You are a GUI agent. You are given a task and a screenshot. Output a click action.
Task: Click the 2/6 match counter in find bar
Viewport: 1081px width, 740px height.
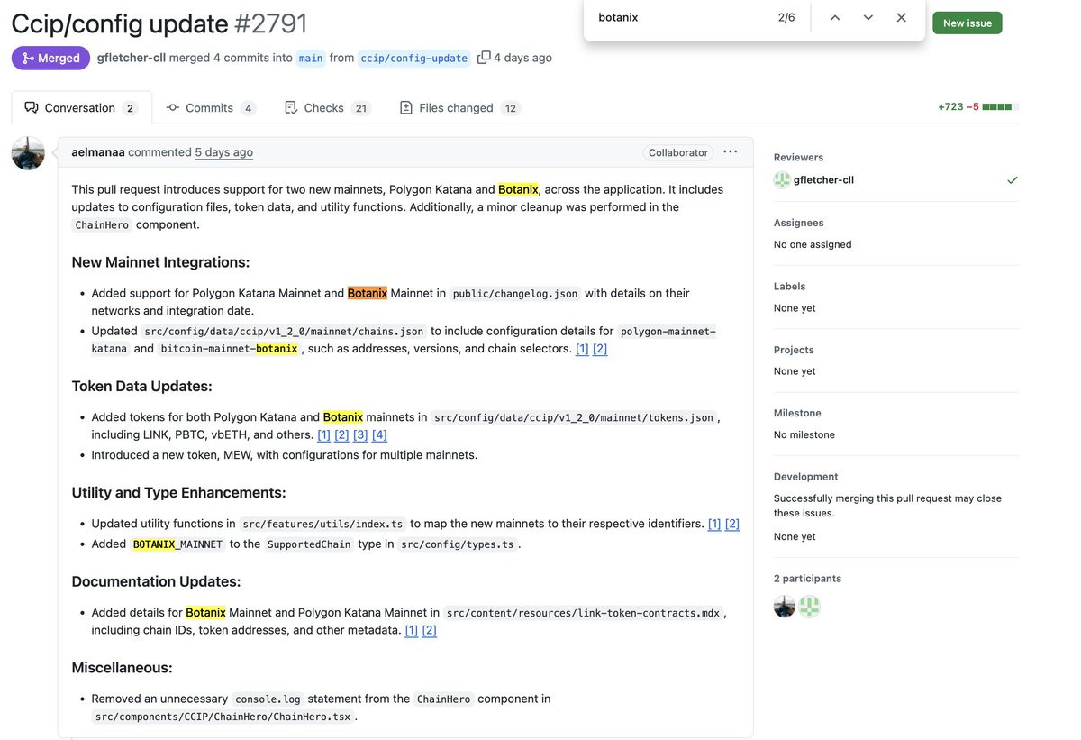pyautogui.click(x=786, y=17)
